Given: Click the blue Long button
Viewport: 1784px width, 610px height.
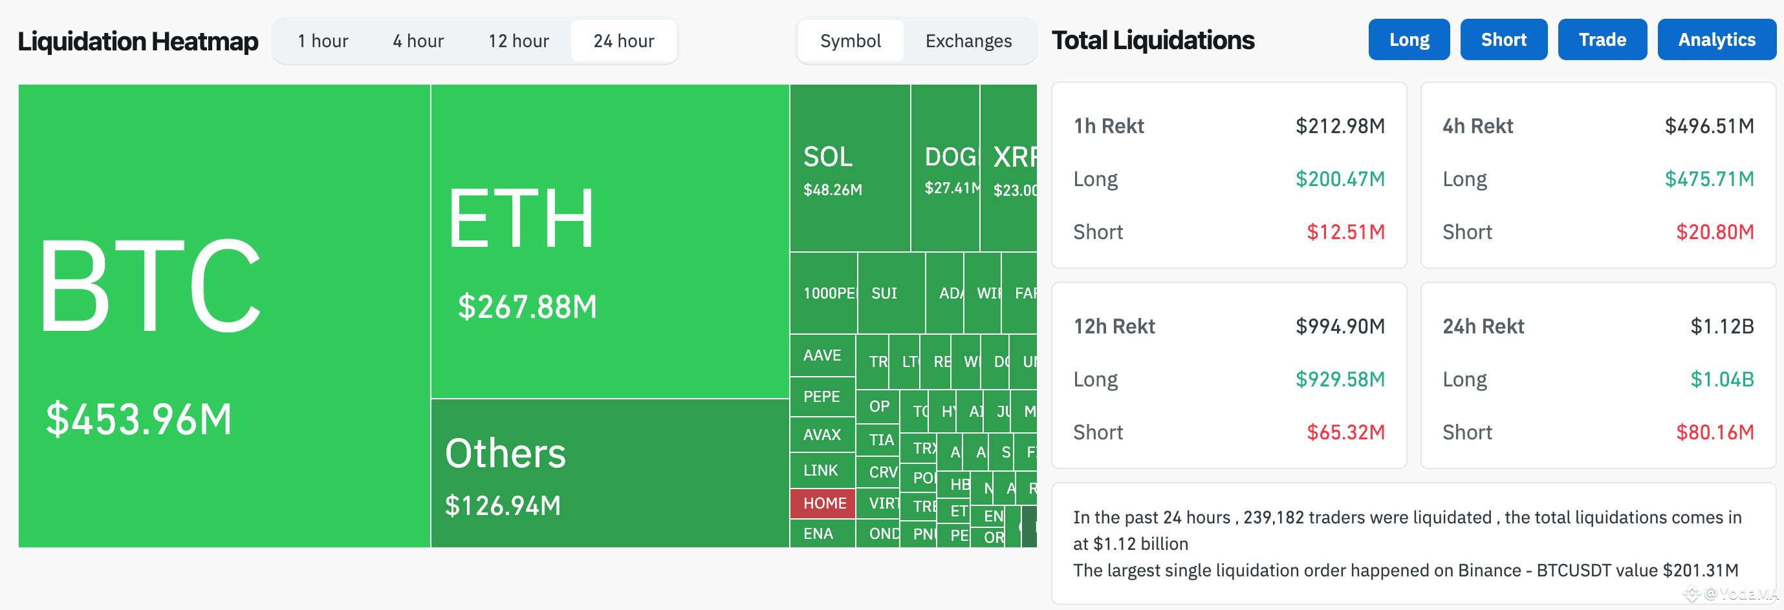Looking at the screenshot, I should coord(1409,39).
